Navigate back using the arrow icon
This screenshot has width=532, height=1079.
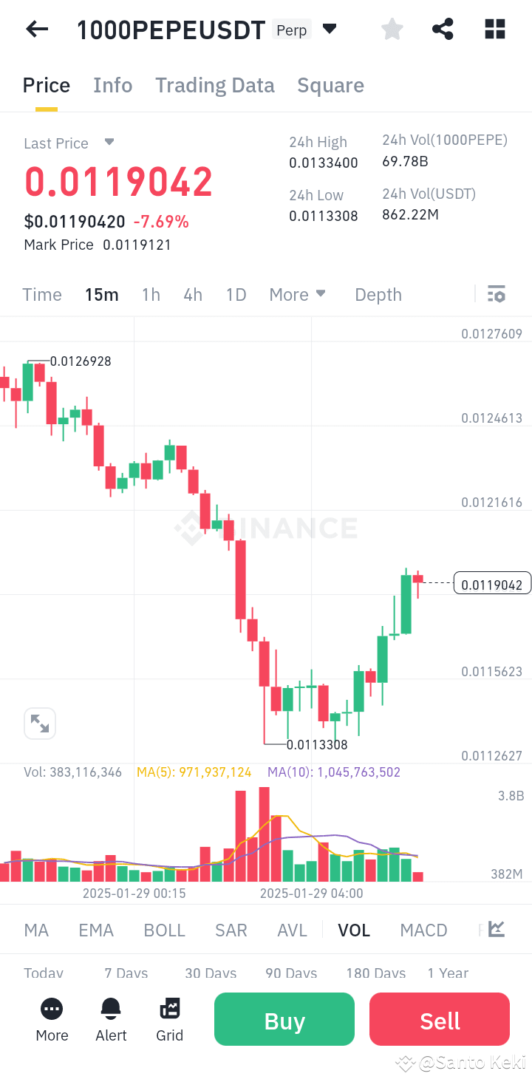36,29
